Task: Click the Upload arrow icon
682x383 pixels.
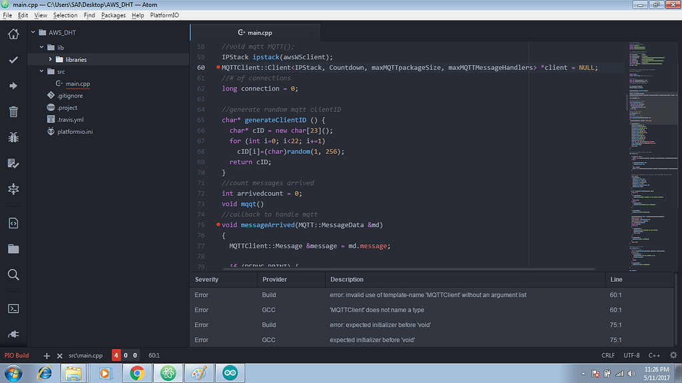Action: (13, 86)
